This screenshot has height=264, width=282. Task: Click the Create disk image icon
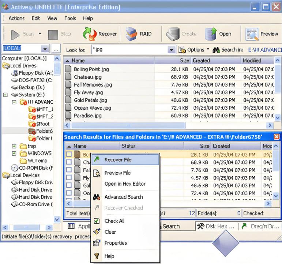click(x=173, y=34)
